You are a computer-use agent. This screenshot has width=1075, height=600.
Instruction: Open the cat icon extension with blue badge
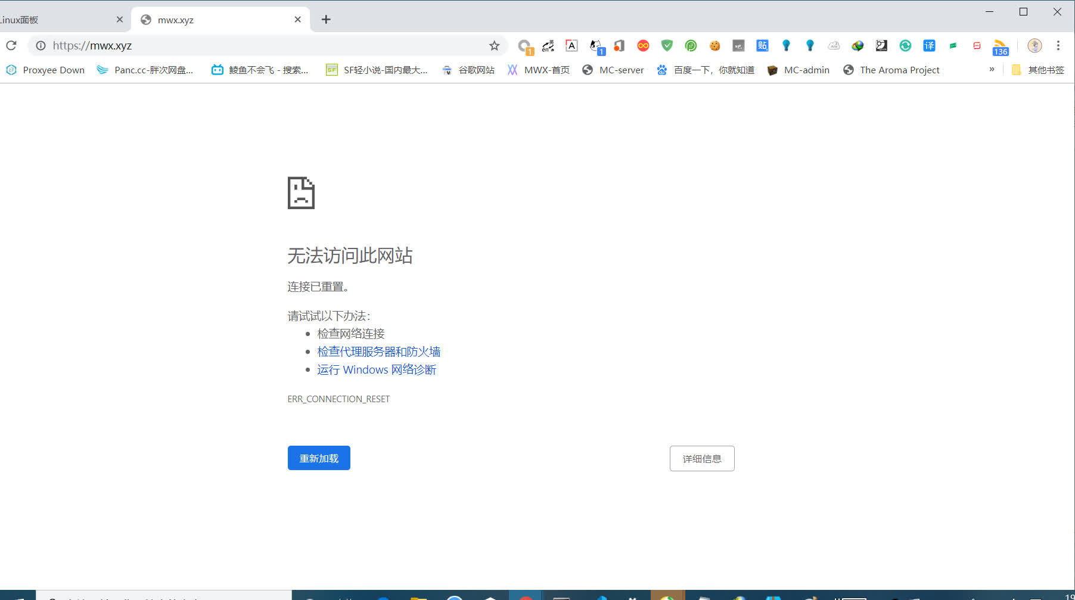click(596, 46)
